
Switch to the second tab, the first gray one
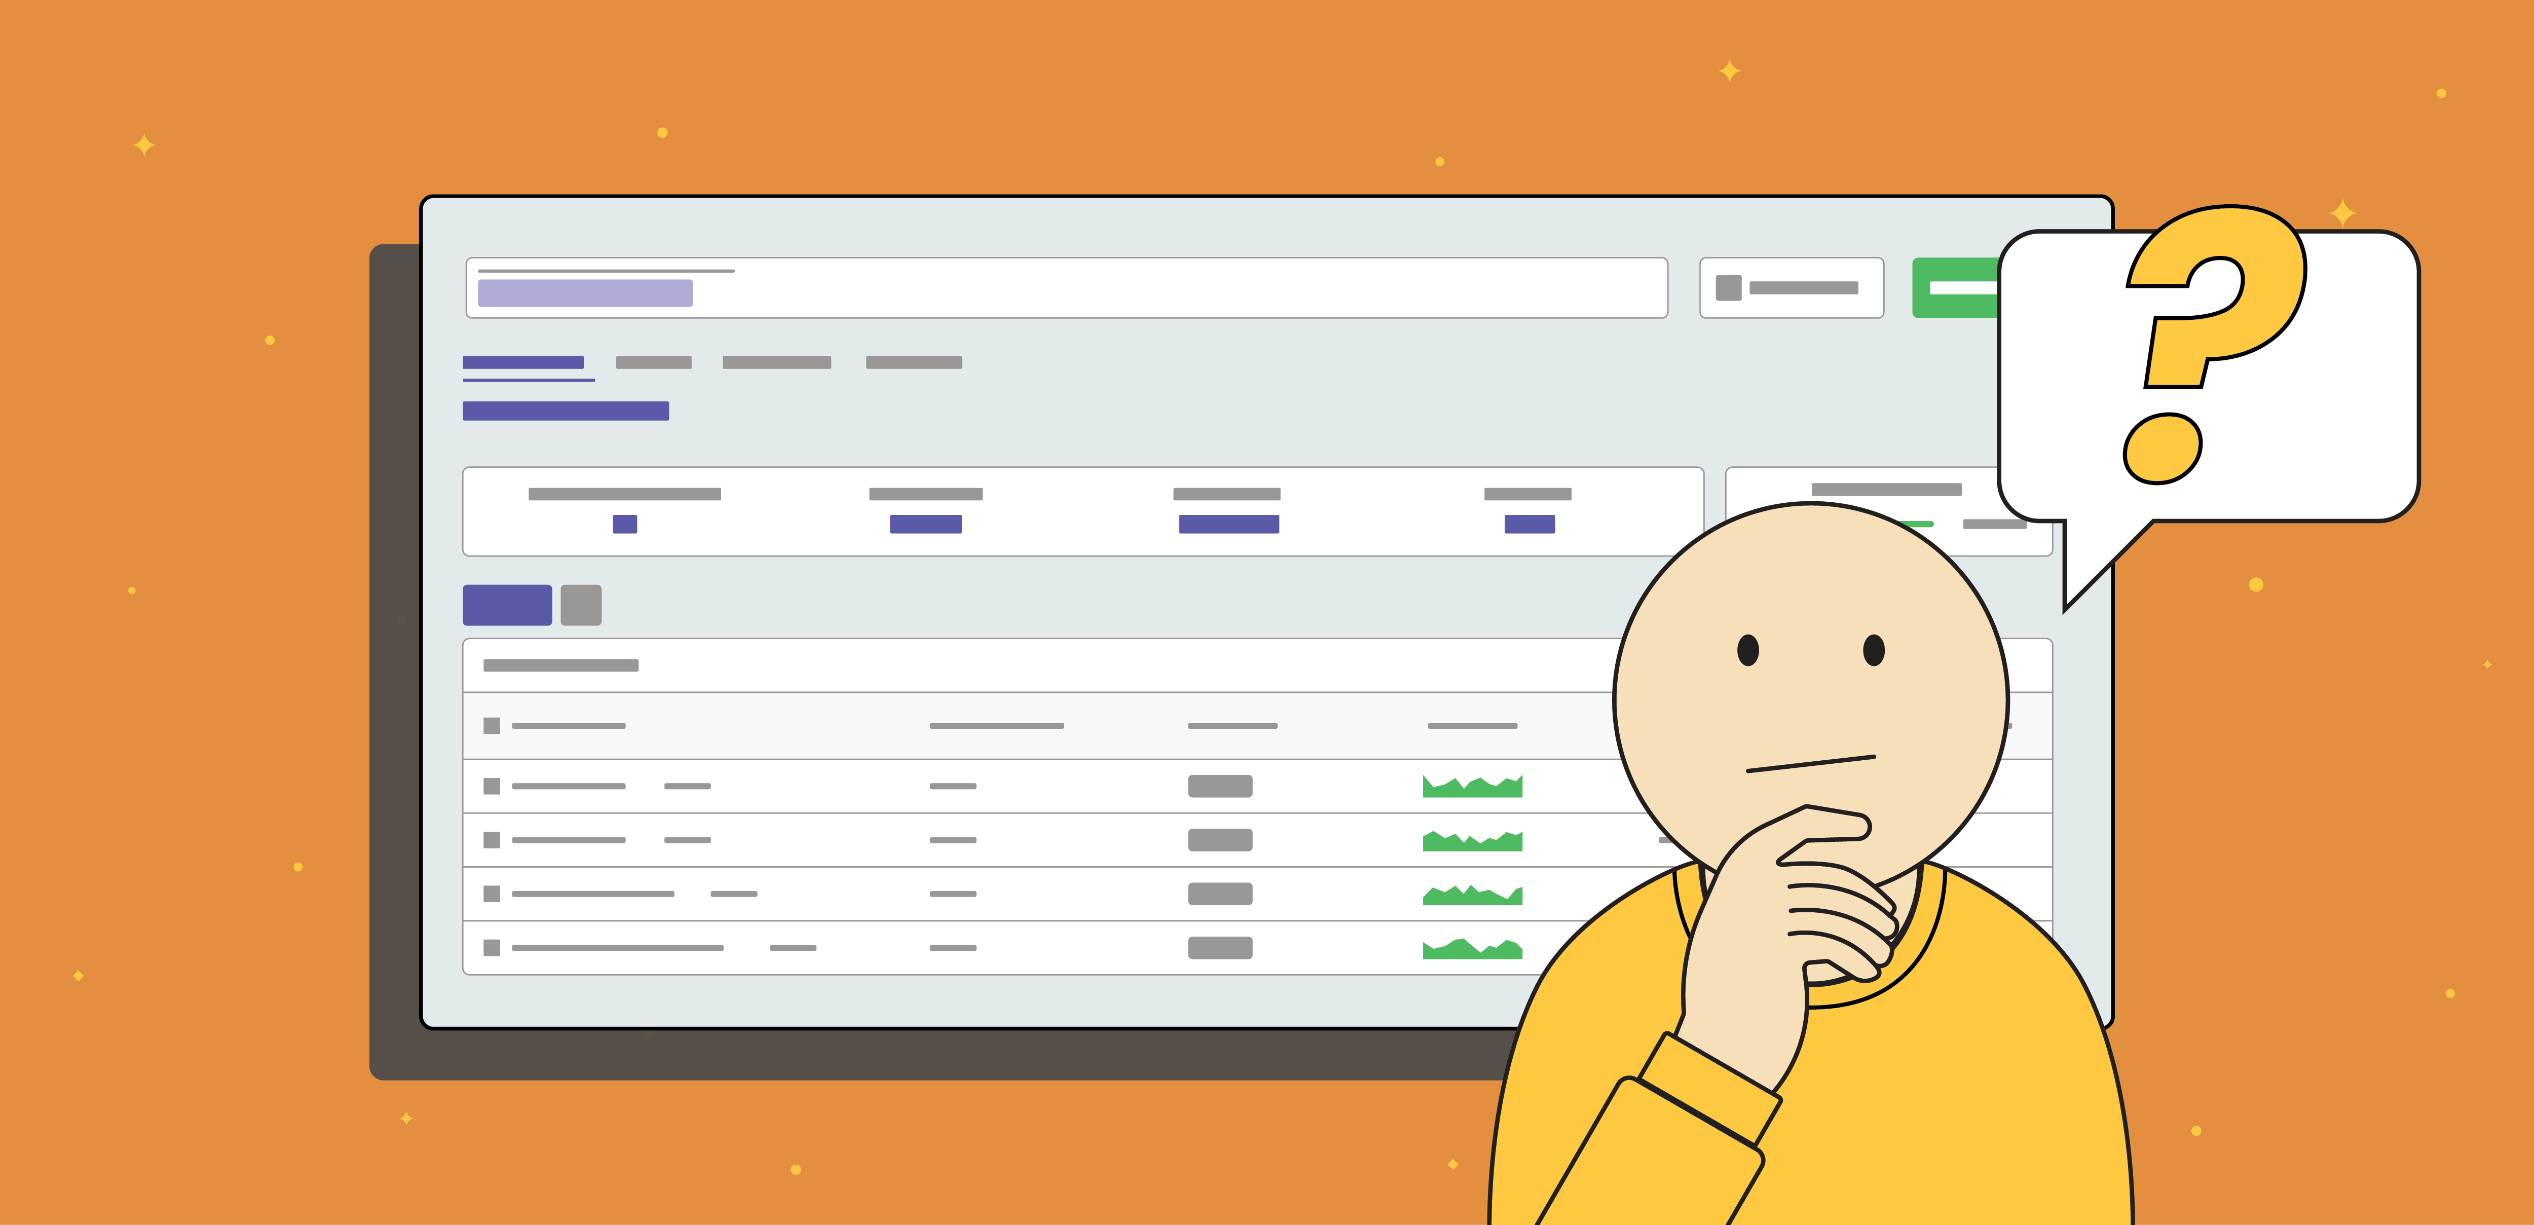coord(653,362)
